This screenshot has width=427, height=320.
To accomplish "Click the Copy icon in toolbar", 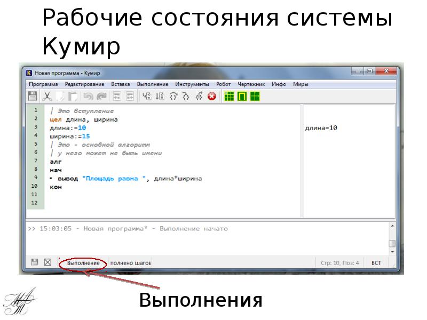I will 60,97.
